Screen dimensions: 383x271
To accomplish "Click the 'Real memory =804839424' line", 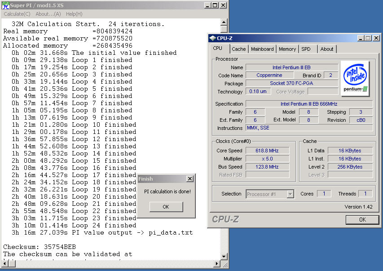I will (68, 31).
